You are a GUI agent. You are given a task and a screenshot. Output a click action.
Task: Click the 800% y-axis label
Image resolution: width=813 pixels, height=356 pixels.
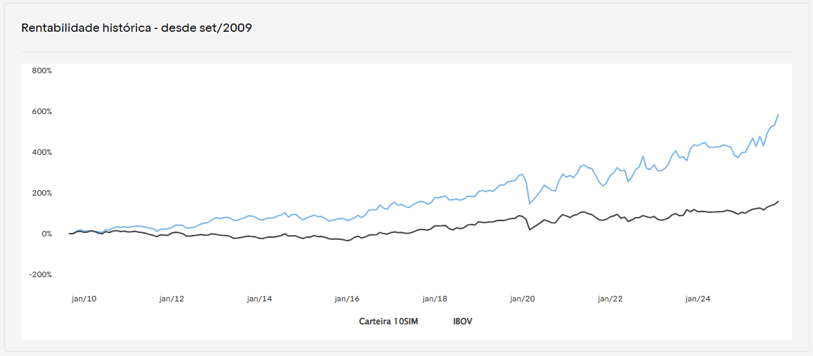pyautogui.click(x=42, y=71)
